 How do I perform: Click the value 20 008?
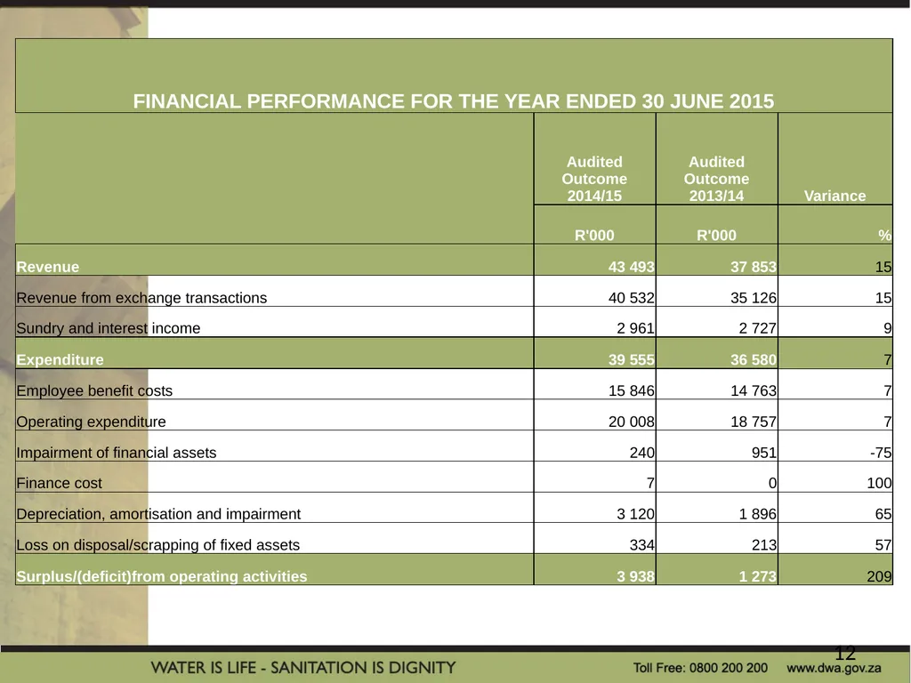coord(631,422)
